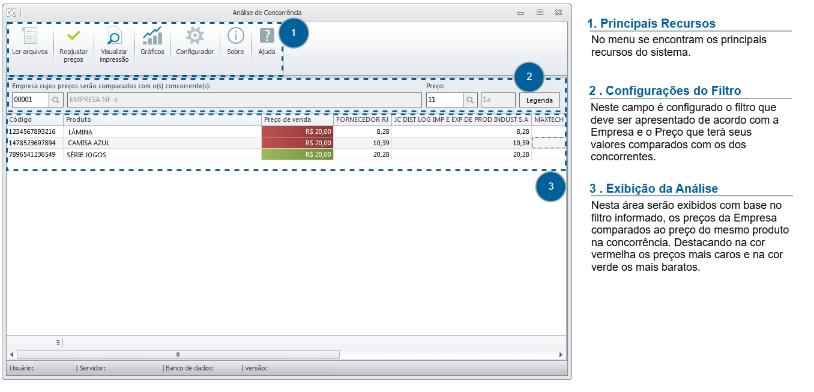This screenshot has height=392, width=814.
Task: Select the SÉRIE JOGOS product cell
Action: [x=163, y=154]
